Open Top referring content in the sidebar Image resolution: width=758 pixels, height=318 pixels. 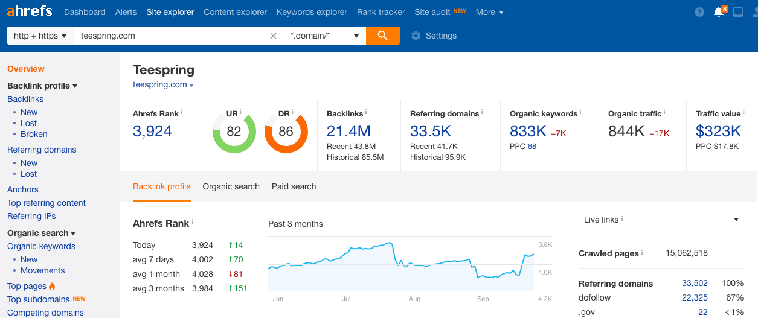[x=47, y=203]
